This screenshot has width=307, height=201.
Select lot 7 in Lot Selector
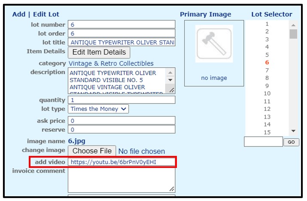click(267, 70)
